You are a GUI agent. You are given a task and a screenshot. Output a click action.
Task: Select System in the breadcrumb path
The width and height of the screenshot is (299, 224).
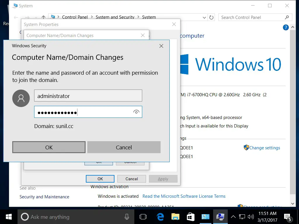pos(149,17)
